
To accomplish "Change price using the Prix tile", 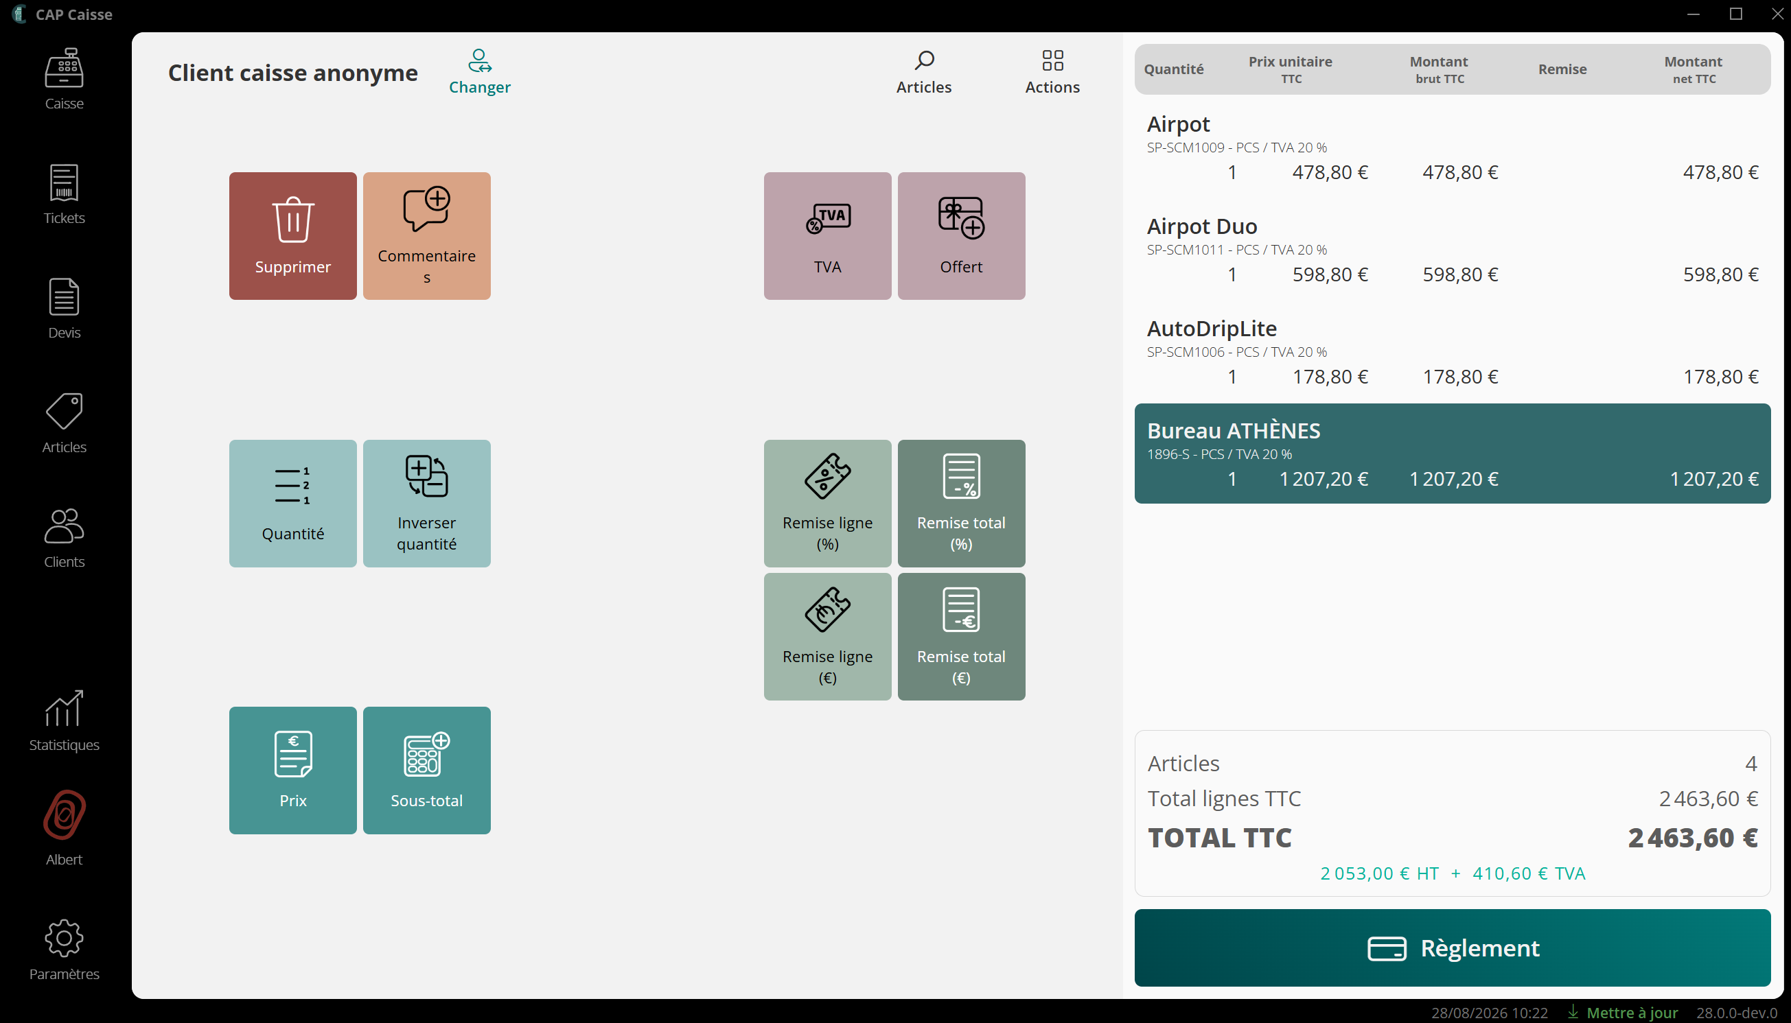I will coord(293,770).
